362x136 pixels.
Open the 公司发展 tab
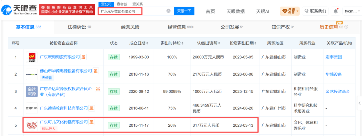[x=232, y=27]
